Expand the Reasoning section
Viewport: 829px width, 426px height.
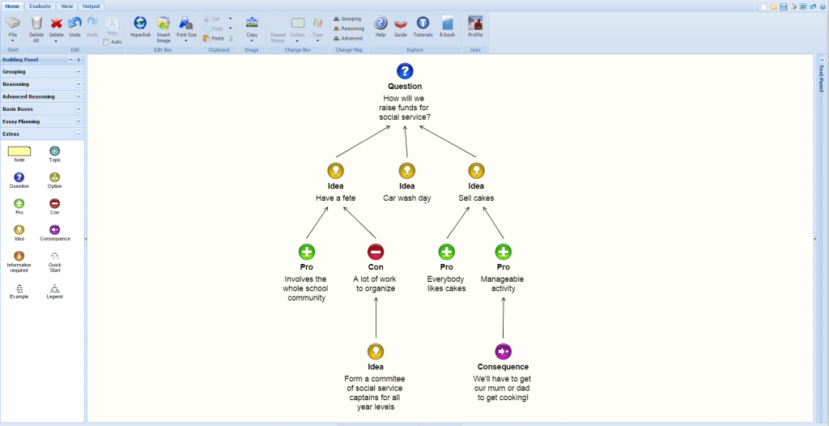(79, 84)
